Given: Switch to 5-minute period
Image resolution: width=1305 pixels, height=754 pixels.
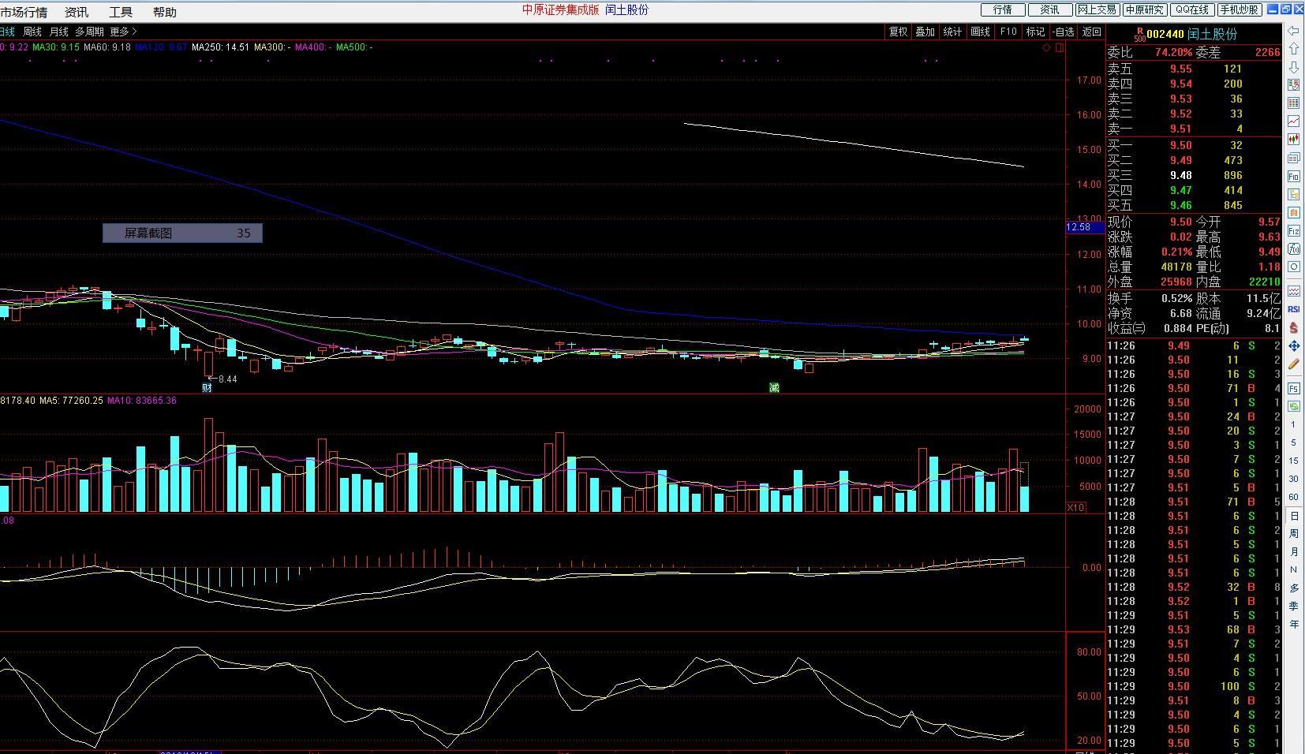Looking at the screenshot, I should (x=1293, y=442).
